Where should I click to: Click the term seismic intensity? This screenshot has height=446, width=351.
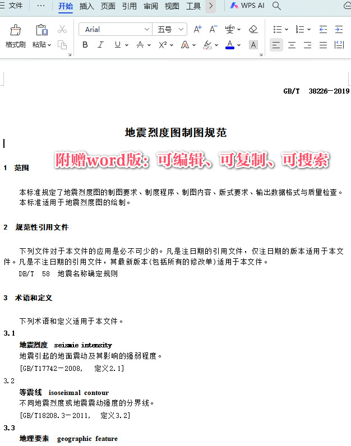[x=83, y=345]
